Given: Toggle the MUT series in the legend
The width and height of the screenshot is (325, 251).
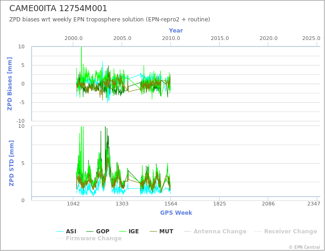Looking at the screenshot, I should pyautogui.click(x=162, y=231).
